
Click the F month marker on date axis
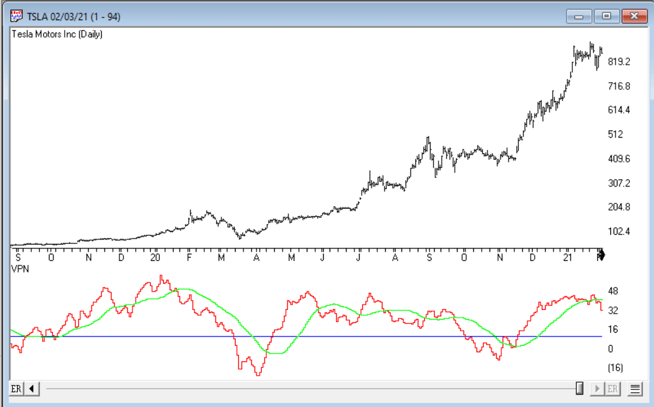point(189,257)
